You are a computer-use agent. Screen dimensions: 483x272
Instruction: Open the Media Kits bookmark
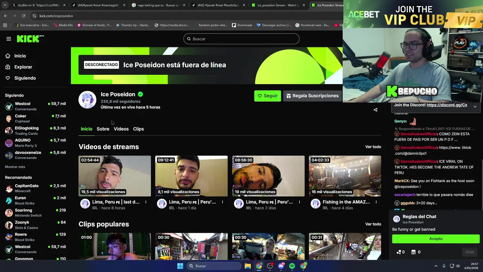click(x=63, y=25)
